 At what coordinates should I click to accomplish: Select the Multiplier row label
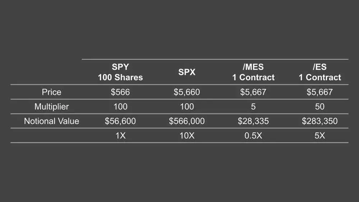(51, 107)
